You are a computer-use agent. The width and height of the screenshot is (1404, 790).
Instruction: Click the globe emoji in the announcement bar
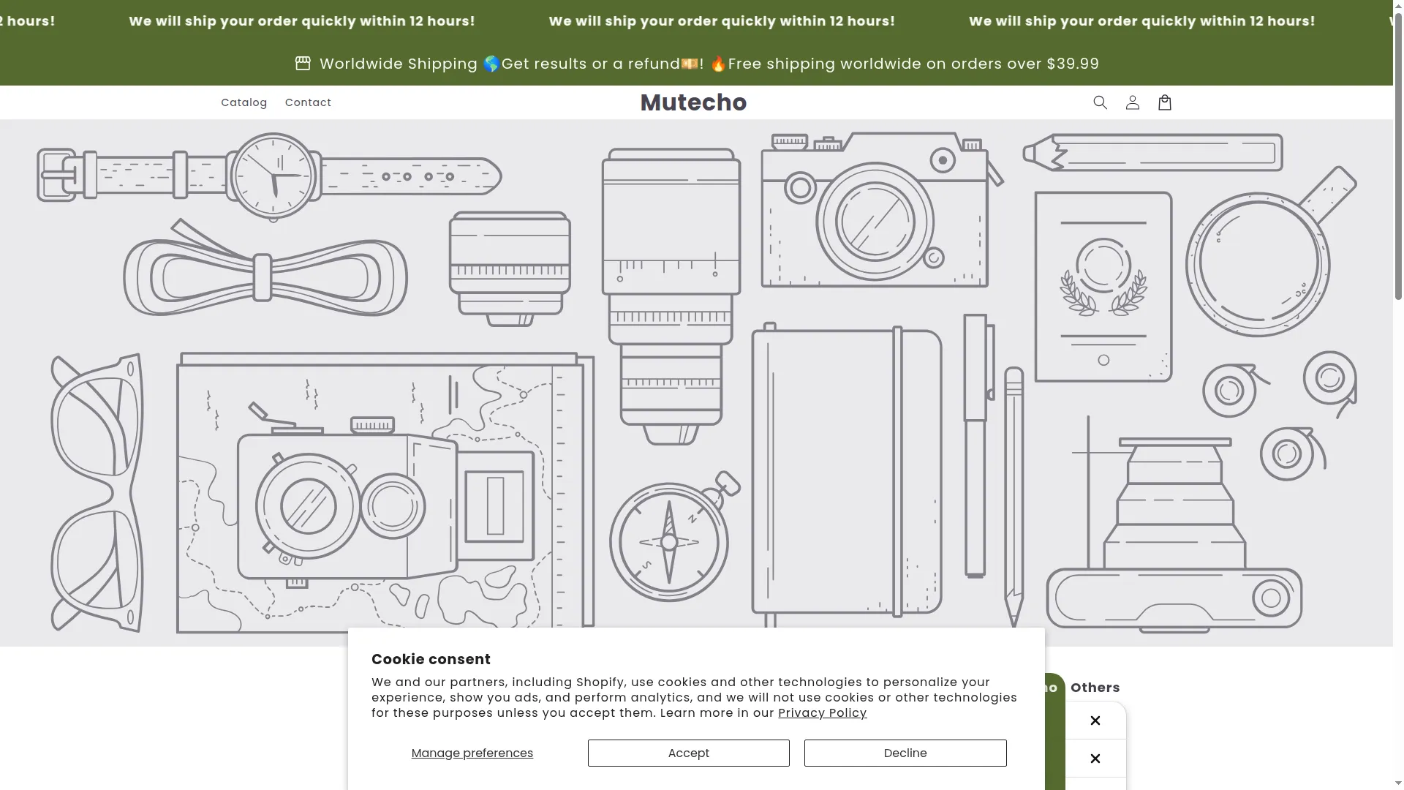(x=491, y=64)
